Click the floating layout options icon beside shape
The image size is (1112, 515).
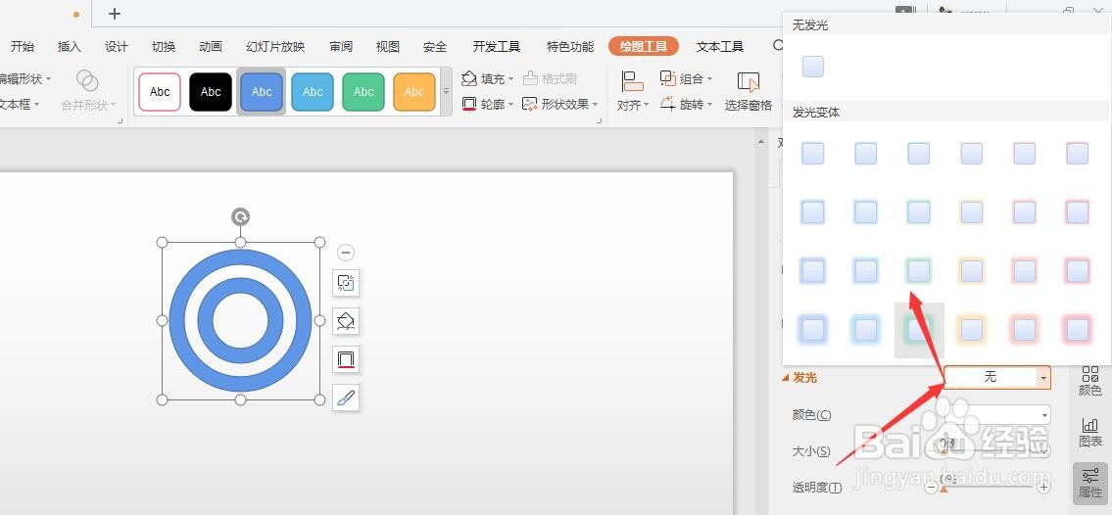346,283
